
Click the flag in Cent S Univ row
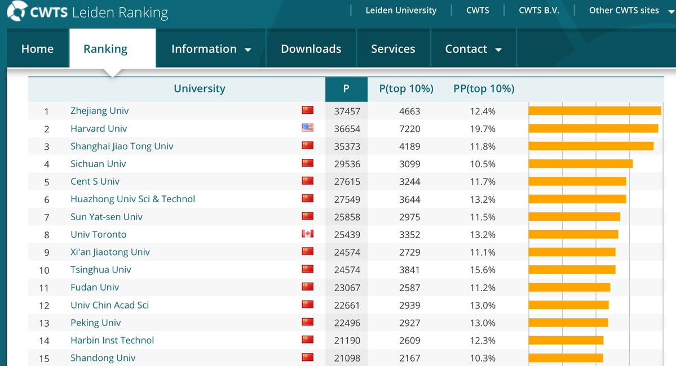pos(307,181)
